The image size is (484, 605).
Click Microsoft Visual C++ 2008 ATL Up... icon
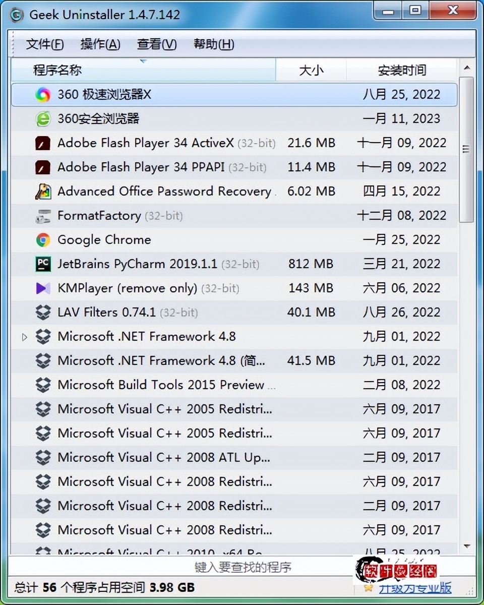coord(43,458)
